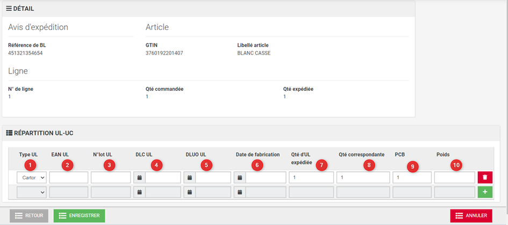Click the DLC UL calendar icon in second row
This screenshot has width=508, height=225.
click(139, 192)
